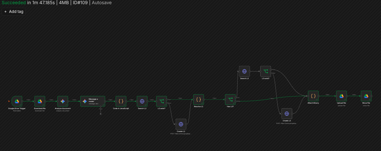The image size is (381, 151).
Task: Click the output handle of Create L3 node
Action: click(x=292, y=114)
